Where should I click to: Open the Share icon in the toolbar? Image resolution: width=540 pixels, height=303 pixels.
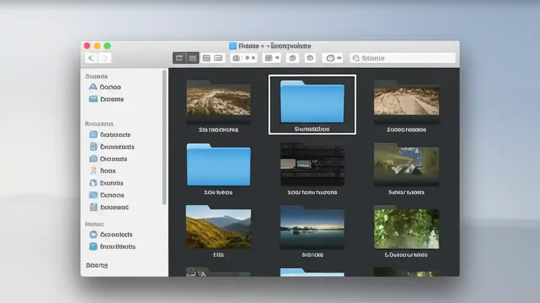point(292,58)
